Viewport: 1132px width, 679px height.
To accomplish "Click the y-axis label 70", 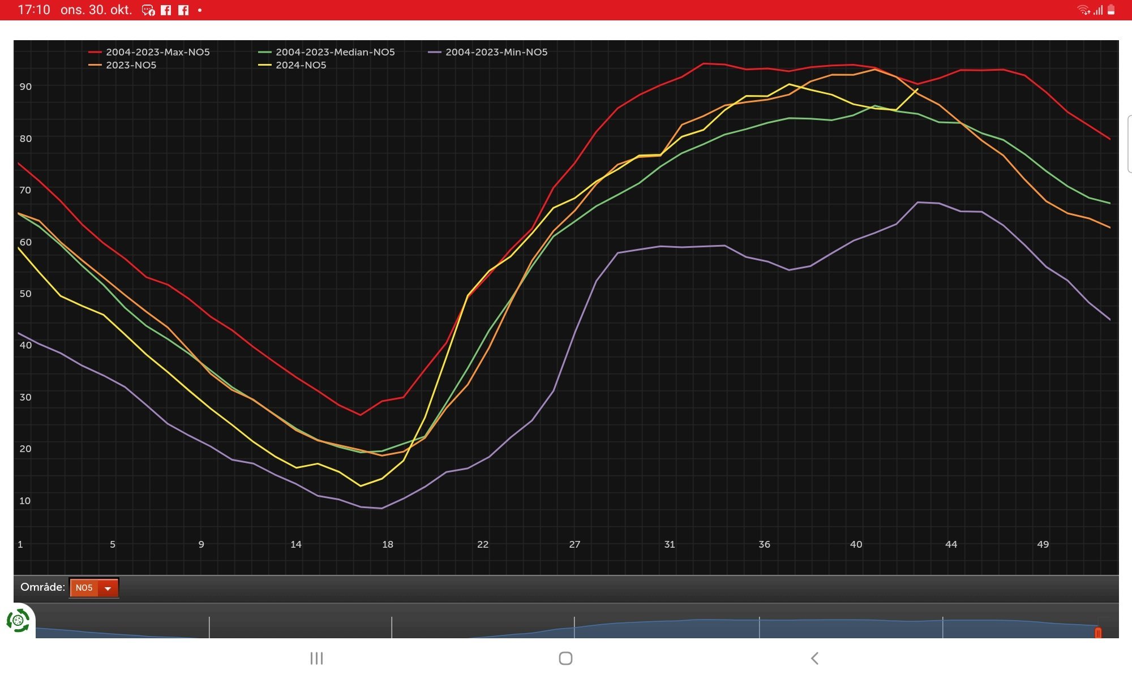I will [25, 190].
